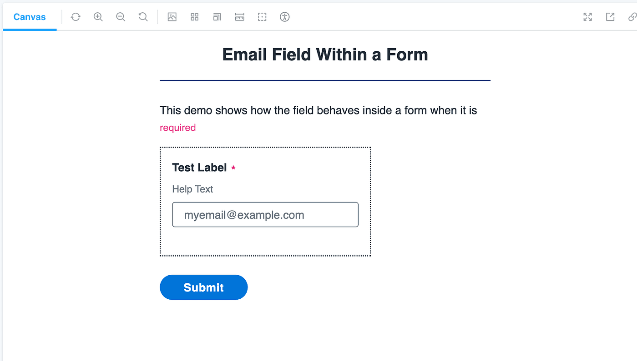Toggle element outlines with dashed-square icon
637x361 pixels.
pyautogui.click(x=262, y=17)
